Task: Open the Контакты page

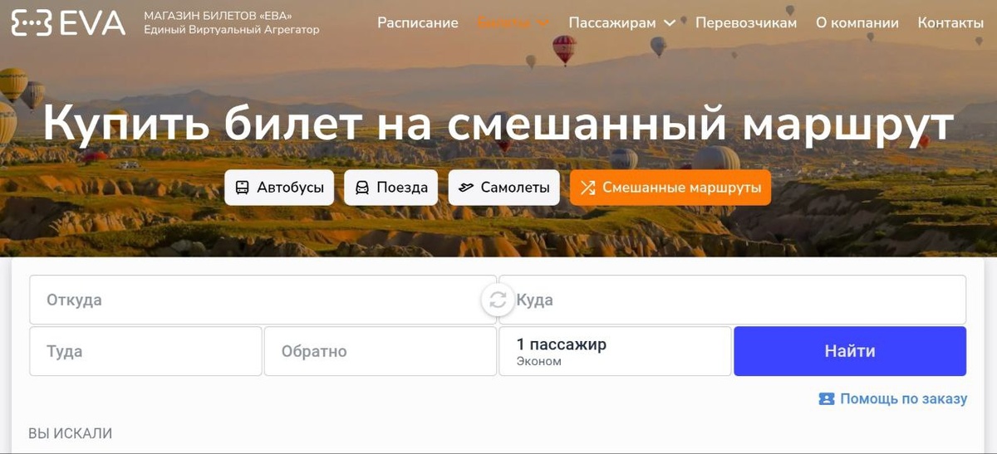Action: (x=950, y=23)
